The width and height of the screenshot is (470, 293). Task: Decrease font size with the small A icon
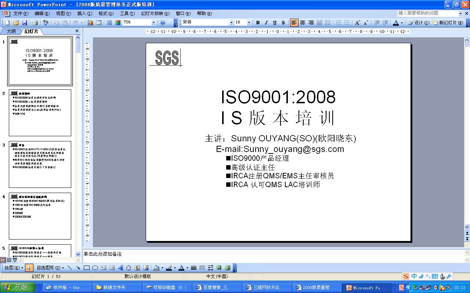(x=366, y=23)
